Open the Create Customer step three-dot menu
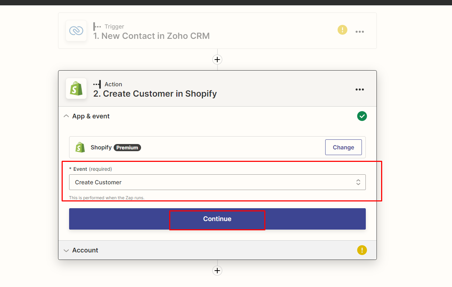This screenshot has width=452, height=287. click(360, 89)
